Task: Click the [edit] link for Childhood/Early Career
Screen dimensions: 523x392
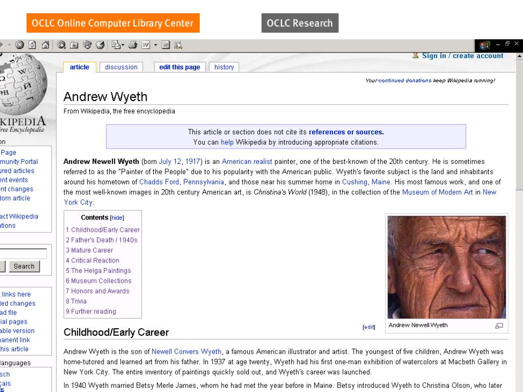Action: pos(369,327)
